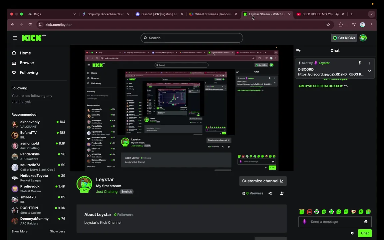
Task: Open EsfandTV recommended channel
Action: 38,135
